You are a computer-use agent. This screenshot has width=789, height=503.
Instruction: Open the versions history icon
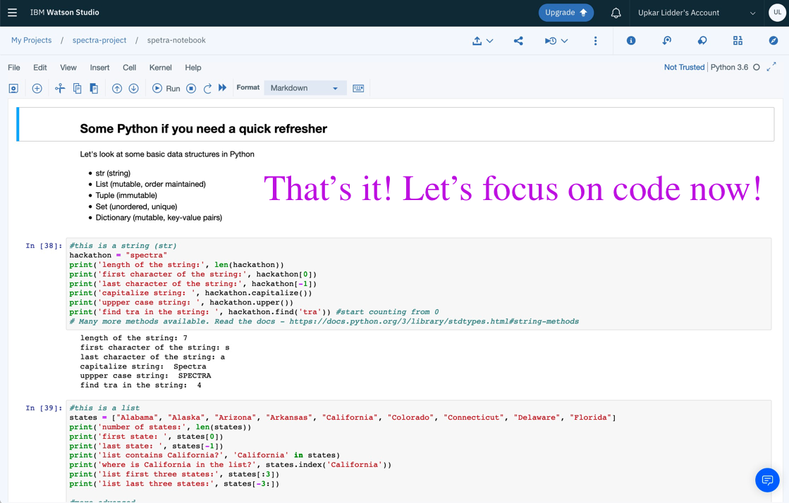551,41
